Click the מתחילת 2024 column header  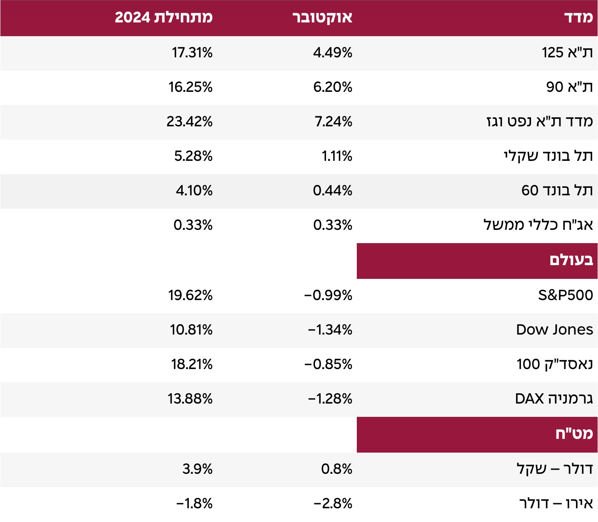163,17
